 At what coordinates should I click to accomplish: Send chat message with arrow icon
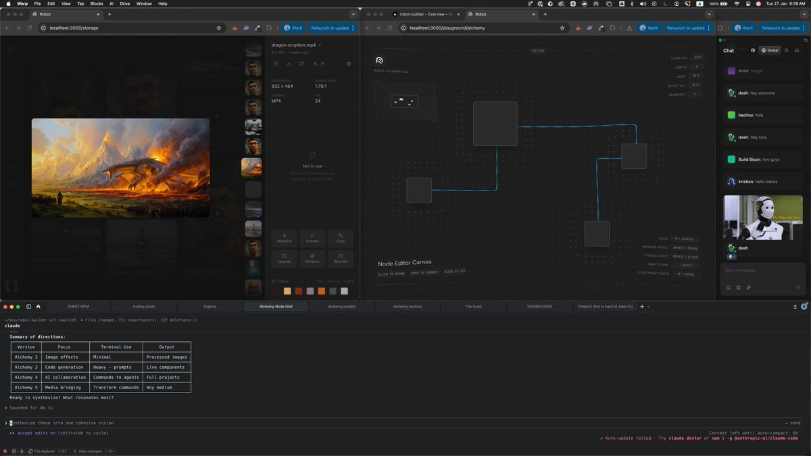(797, 287)
